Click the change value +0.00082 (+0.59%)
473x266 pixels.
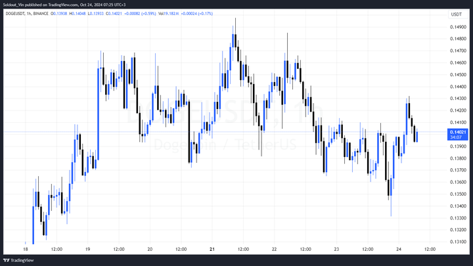coord(141,14)
